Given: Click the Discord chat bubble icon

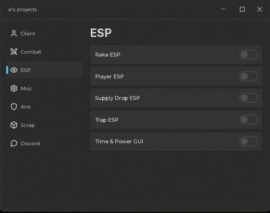Looking at the screenshot, I should [x=14, y=143].
